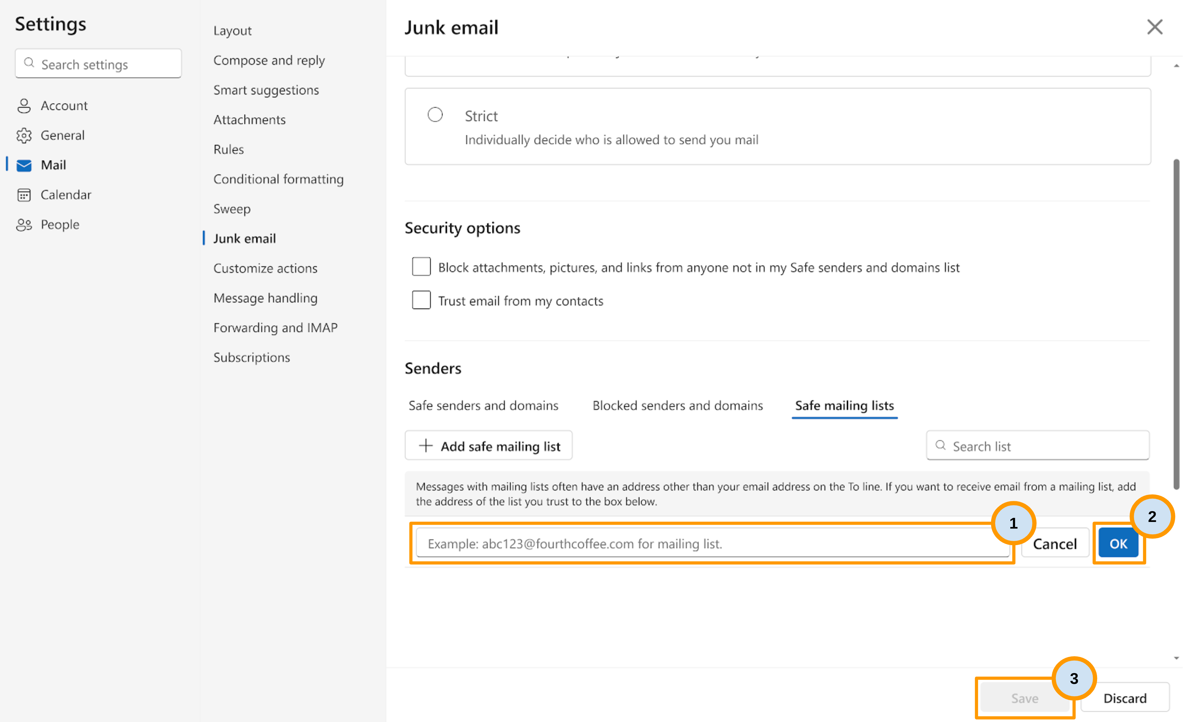The image size is (1183, 722).
Task: Select the Strict filtering radio option
Action: [x=435, y=115]
